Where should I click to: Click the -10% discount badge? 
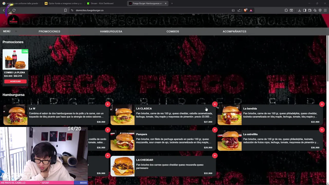(25, 51)
